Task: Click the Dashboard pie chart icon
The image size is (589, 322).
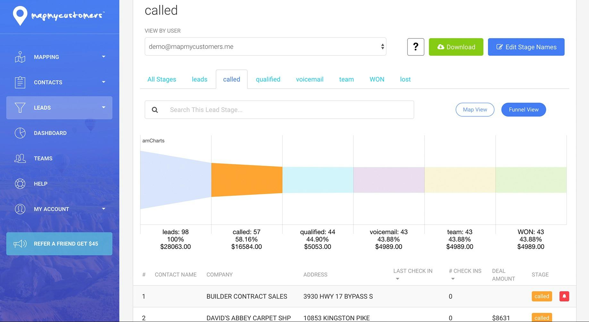Action: click(20, 133)
